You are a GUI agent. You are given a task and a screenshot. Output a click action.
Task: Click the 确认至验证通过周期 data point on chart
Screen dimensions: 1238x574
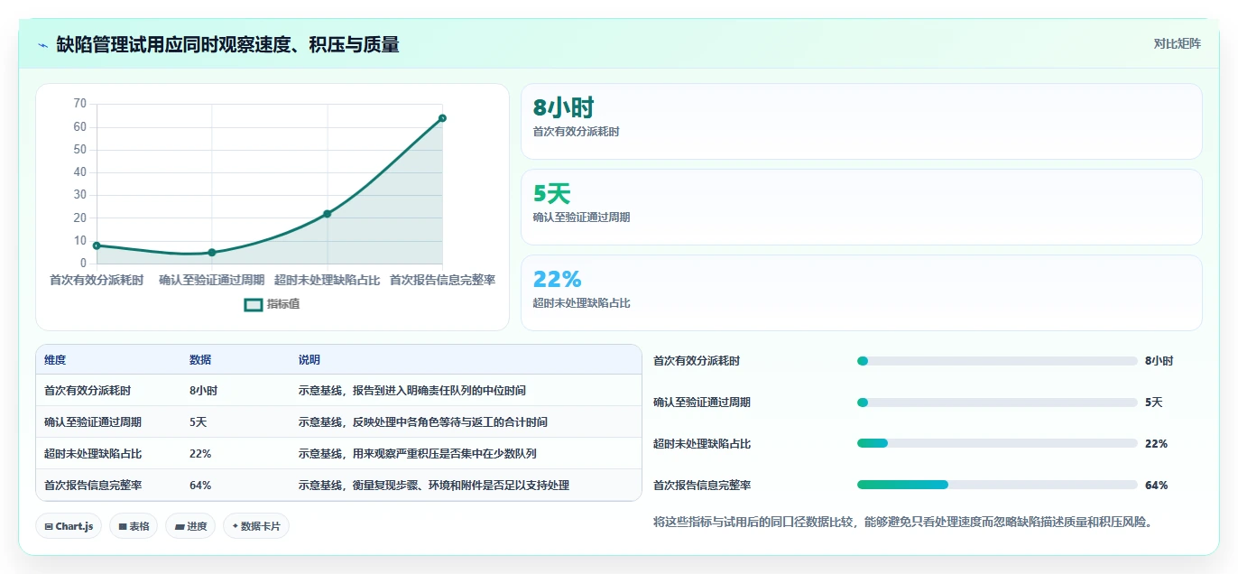coord(212,253)
